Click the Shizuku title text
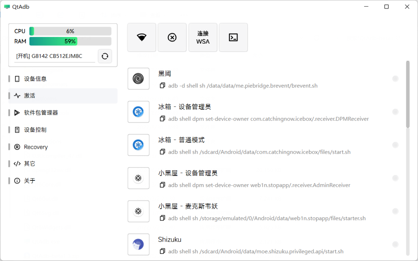The image size is (418, 261). tap(170, 239)
